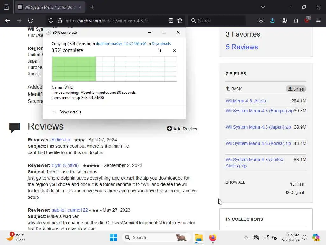Click the 13 Files link

pos(297,184)
